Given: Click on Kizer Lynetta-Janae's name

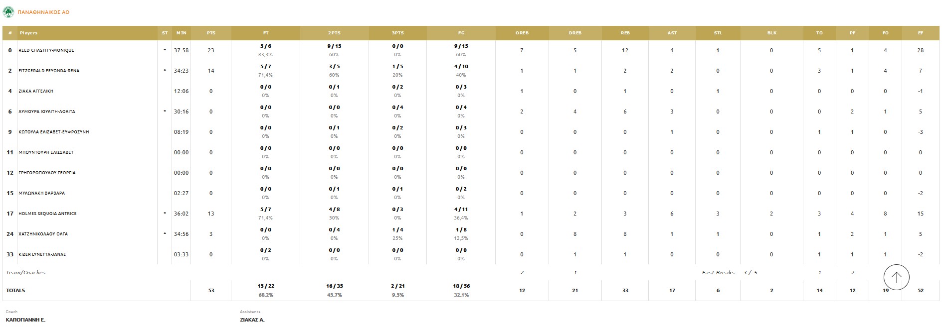Looking at the screenshot, I should point(42,254).
